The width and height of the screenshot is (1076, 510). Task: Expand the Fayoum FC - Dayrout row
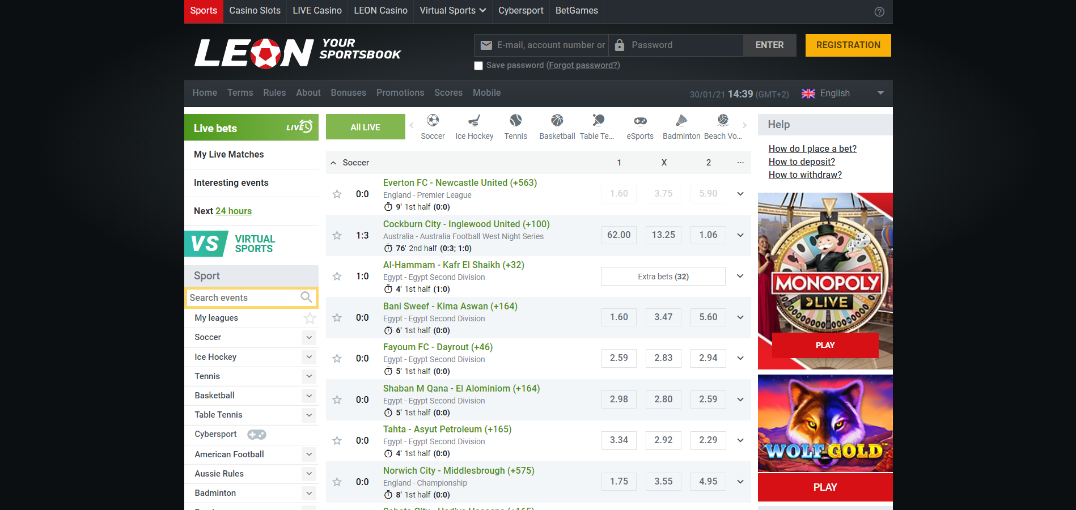[x=740, y=358]
